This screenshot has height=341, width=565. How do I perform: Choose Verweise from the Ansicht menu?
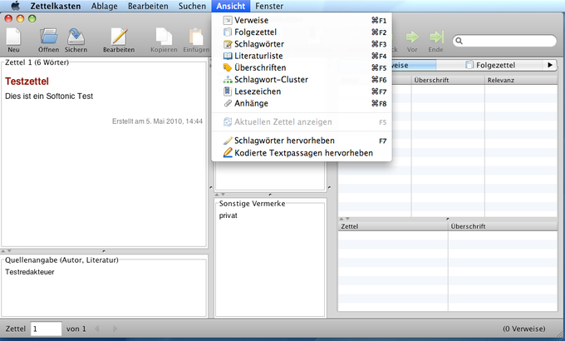302,20
